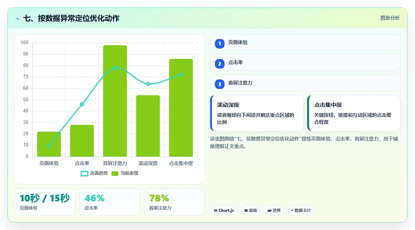Image resolution: width=415 pixels, height=230 pixels.
Task: Click the x-axis label 滚动深度
Action: [148, 164]
